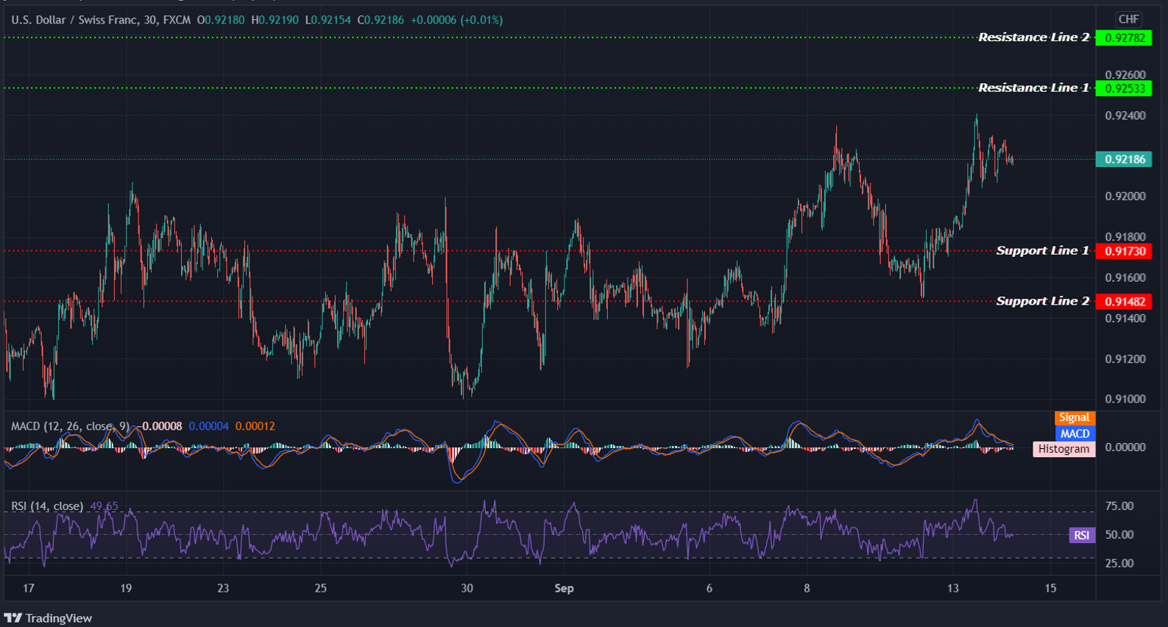Click the 0.91482 red price tag
The image size is (1168, 627).
(x=1124, y=301)
